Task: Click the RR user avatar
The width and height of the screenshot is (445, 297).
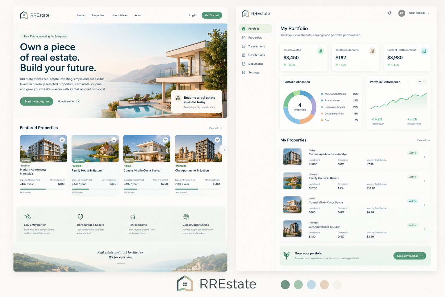Action: [402, 13]
